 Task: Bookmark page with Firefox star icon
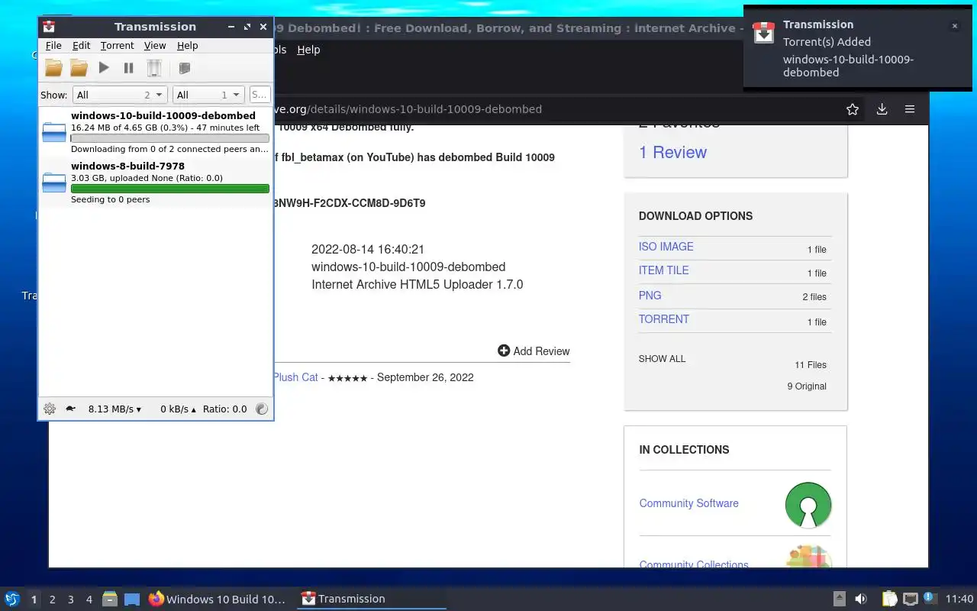point(853,109)
